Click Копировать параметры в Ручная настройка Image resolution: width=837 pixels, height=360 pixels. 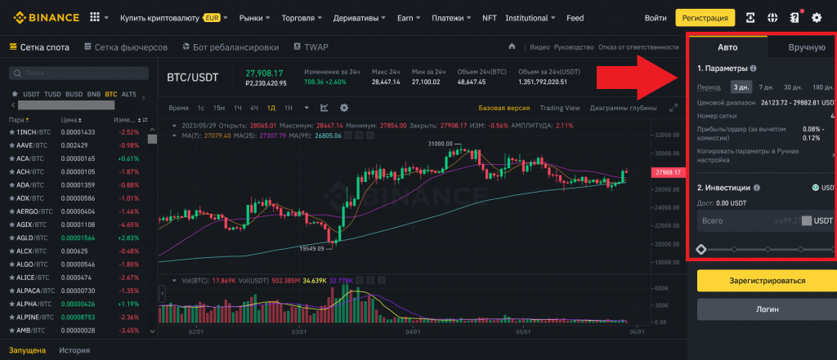pos(767,155)
